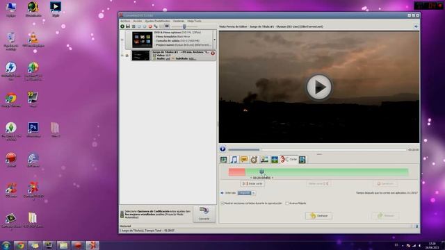Viewport: 445px width, 250px height.
Task: Click the ConvertXtoDVD taskbar icon
Action: [92, 245]
